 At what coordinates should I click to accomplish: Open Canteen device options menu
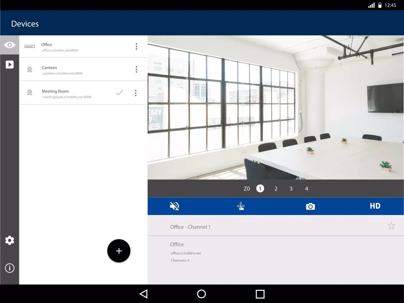[136, 69]
